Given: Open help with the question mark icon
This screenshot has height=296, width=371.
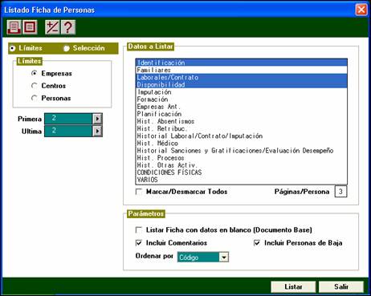Looking at the screenshot, I should [68, 27].
